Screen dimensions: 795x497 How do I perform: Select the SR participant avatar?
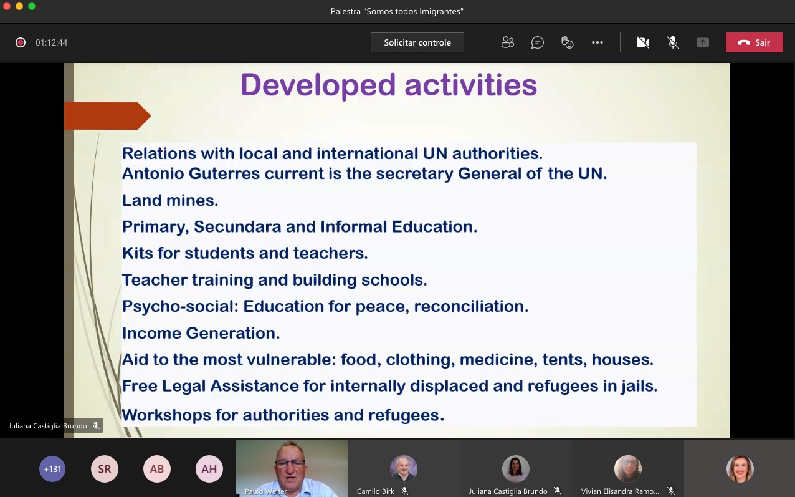point(105,469)
